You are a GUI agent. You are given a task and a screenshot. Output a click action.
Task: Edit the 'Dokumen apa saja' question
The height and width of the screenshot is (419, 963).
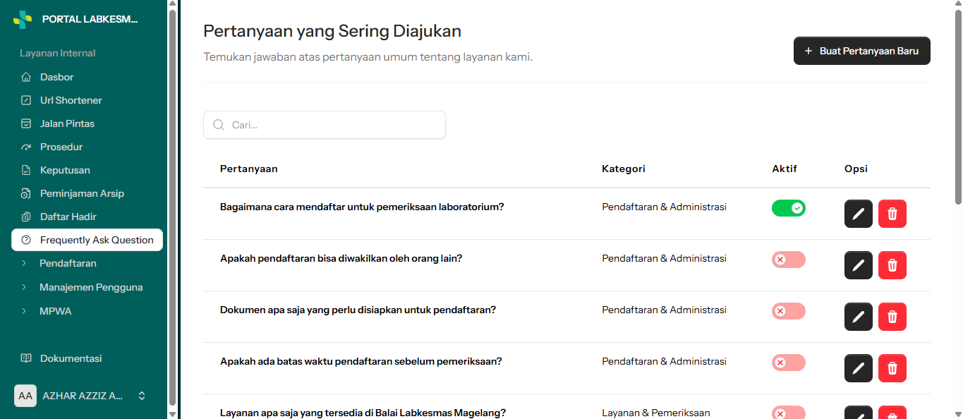point(858,317)
